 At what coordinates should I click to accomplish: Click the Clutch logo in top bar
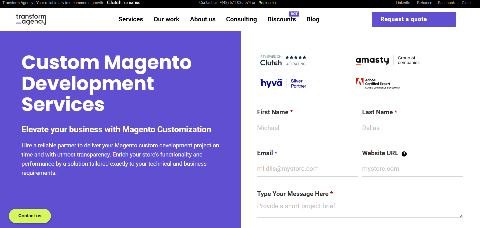[x=114, y=3]
